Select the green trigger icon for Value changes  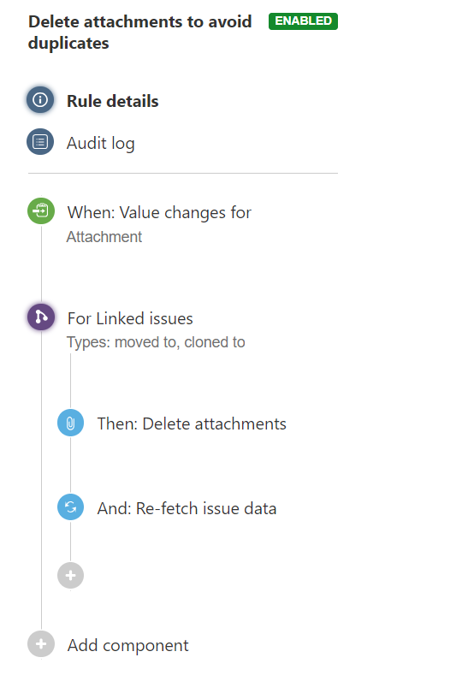41,210
